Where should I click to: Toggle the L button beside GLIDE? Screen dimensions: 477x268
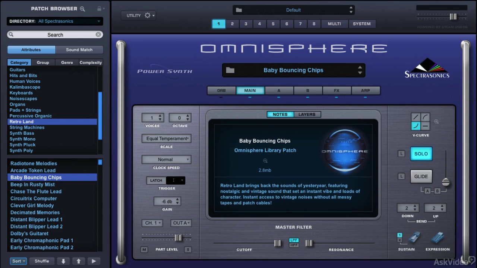pos(401,176)
